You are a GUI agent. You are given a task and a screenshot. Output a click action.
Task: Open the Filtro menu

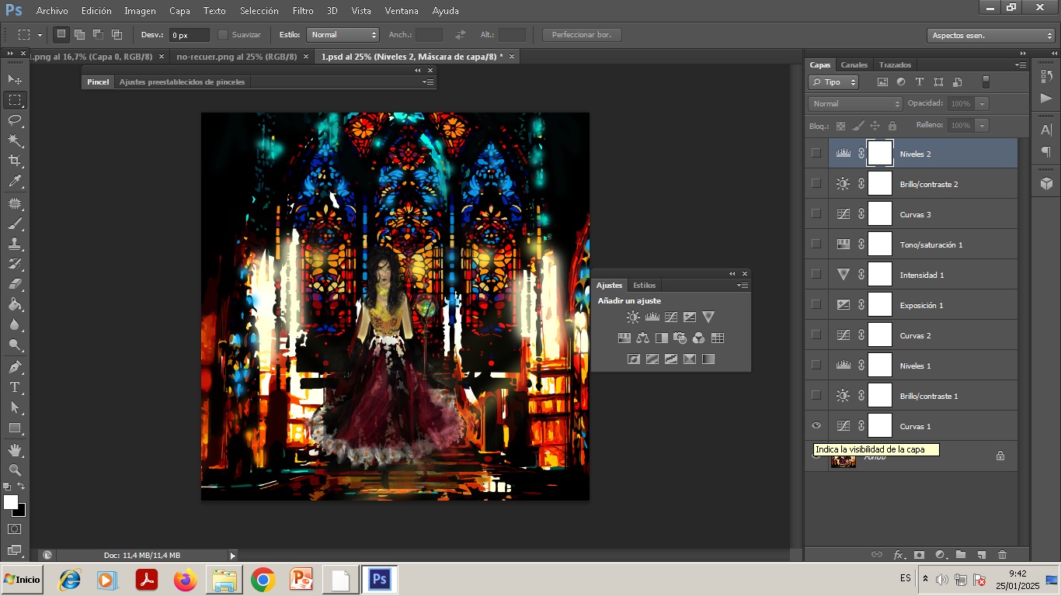(303, 11)
